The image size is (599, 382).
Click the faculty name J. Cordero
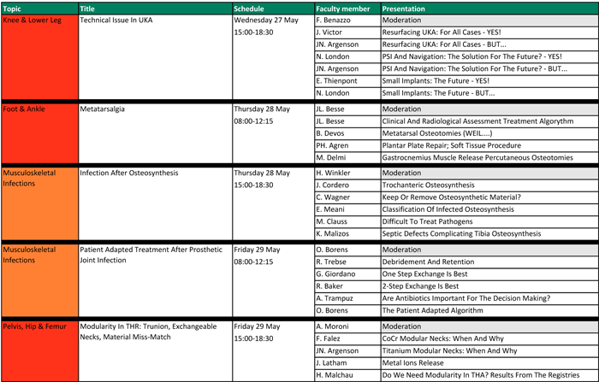click(332, 185)
